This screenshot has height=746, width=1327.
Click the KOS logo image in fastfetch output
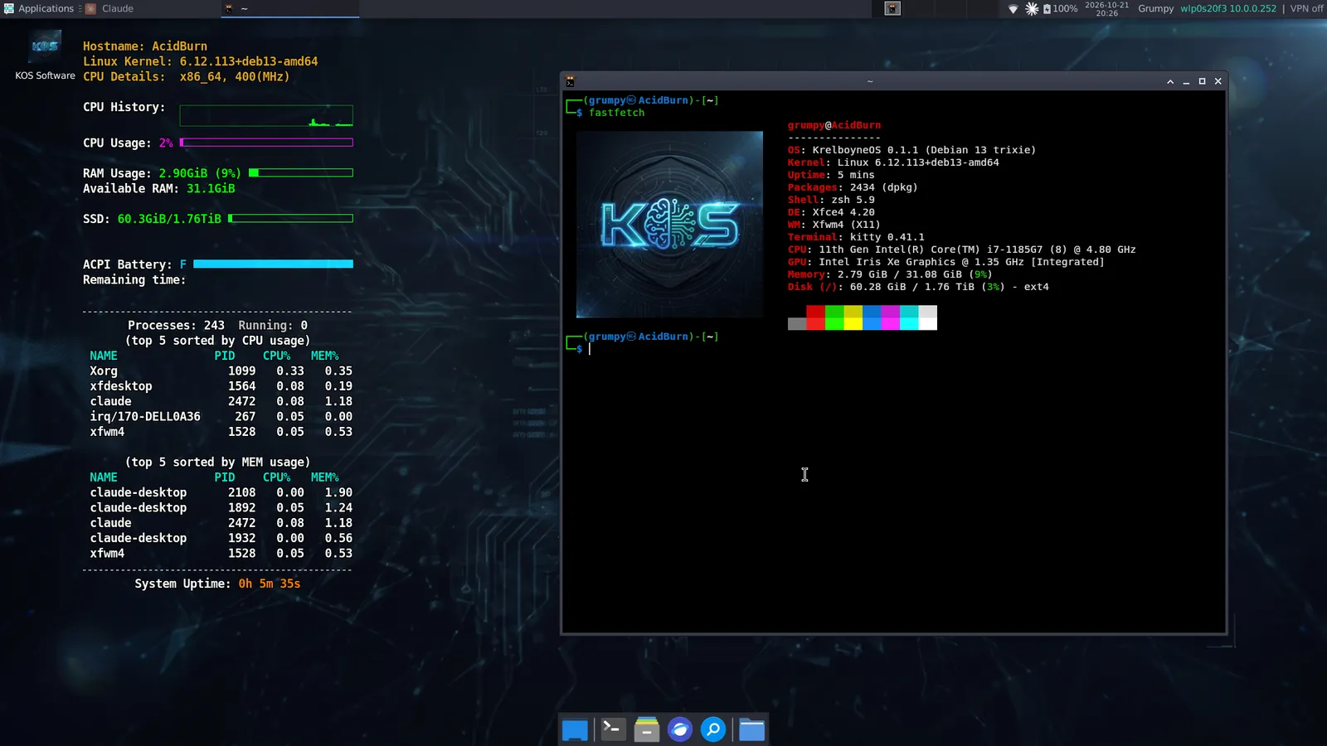coord(669,225)
